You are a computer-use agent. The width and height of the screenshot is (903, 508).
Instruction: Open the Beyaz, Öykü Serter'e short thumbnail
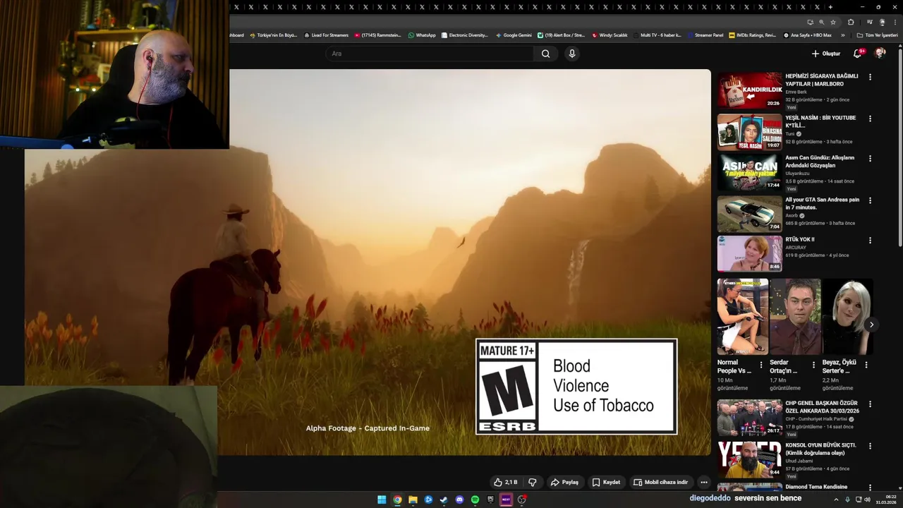point(847,316)
